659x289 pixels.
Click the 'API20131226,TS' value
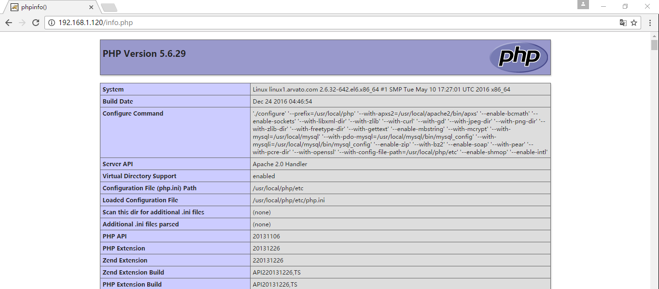click(x=275, y=285)
